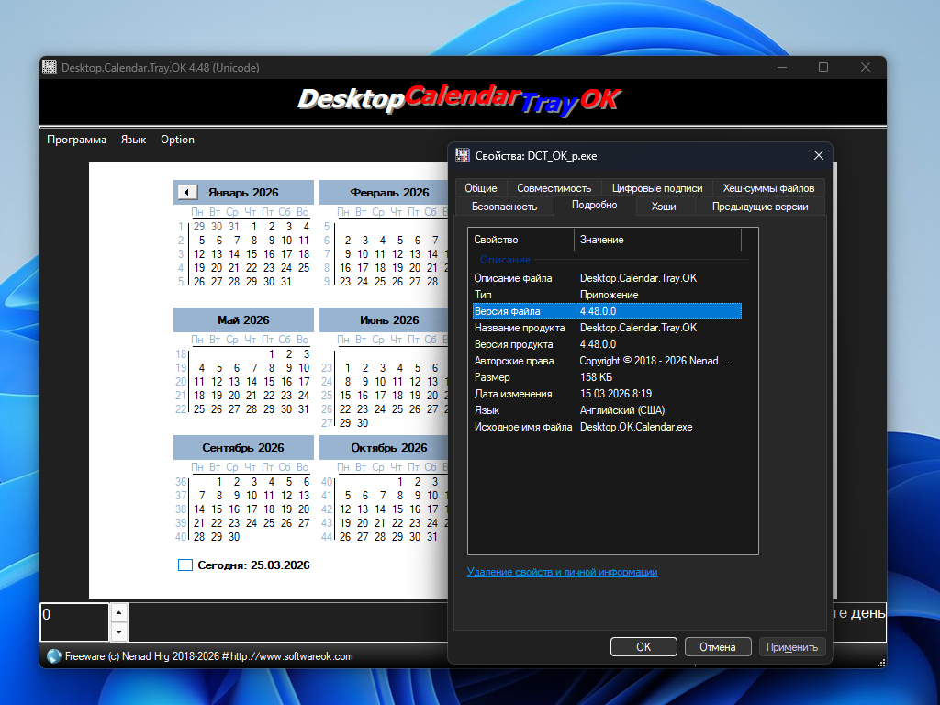Switch to the Цифровые подписи tab
The width and height of the screenshot is (940, 705).
656,188
